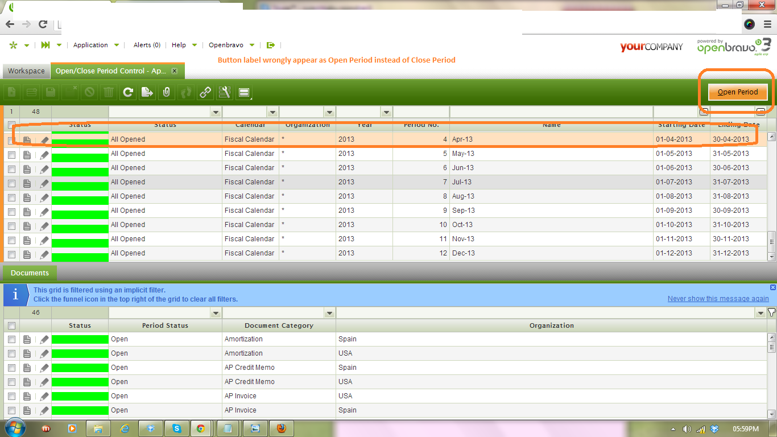777x437 pixels.
Task: Switch to the Workspace tab
Action: pyautogui.click(x=26, y=71)
